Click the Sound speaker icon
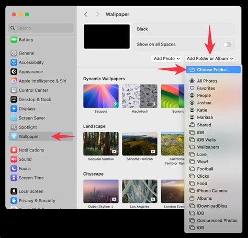The image size is (248, 238). [14, 159]
